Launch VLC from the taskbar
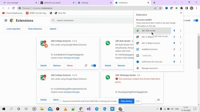 point(65,109)
